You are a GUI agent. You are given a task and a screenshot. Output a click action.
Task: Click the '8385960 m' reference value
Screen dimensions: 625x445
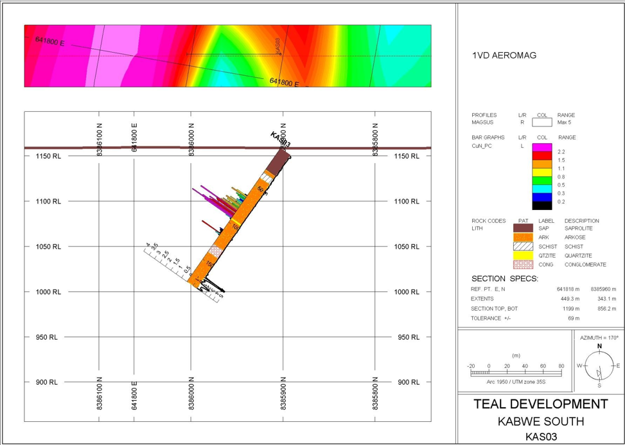pos(603,289)
